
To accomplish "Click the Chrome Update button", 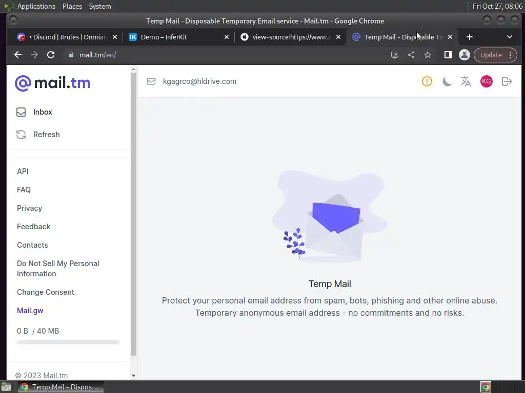I will click(491, 55).
